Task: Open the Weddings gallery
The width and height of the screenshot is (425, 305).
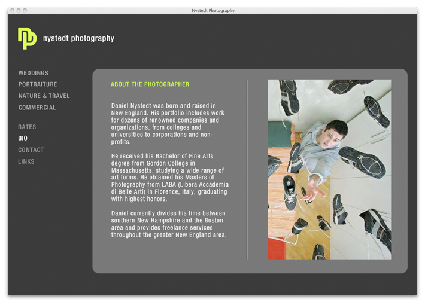Action: tap(34, 73)
